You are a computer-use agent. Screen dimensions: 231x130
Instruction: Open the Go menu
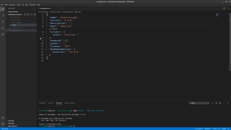23,5
